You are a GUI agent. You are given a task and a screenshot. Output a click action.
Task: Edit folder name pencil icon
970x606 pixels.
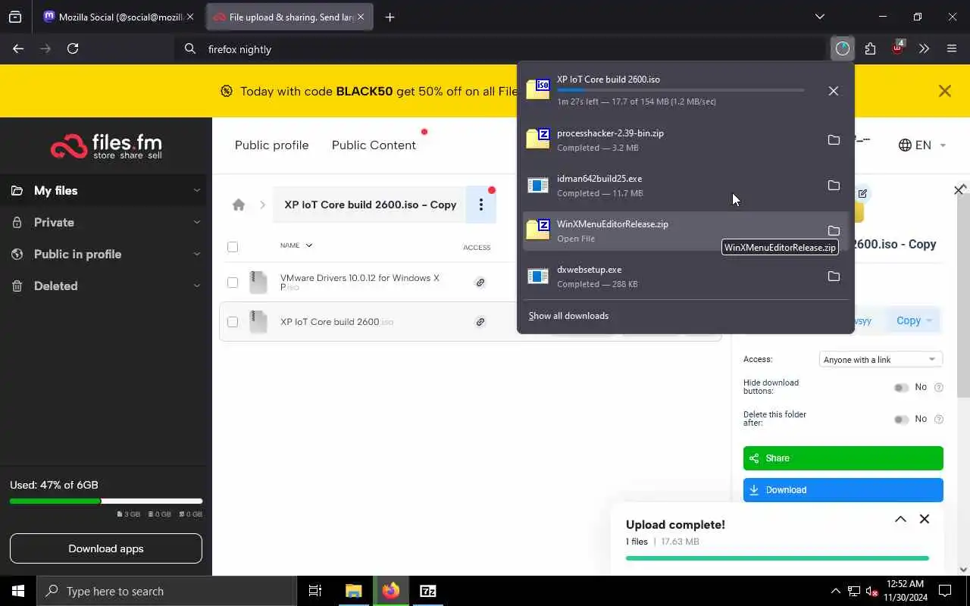[862, 194]
